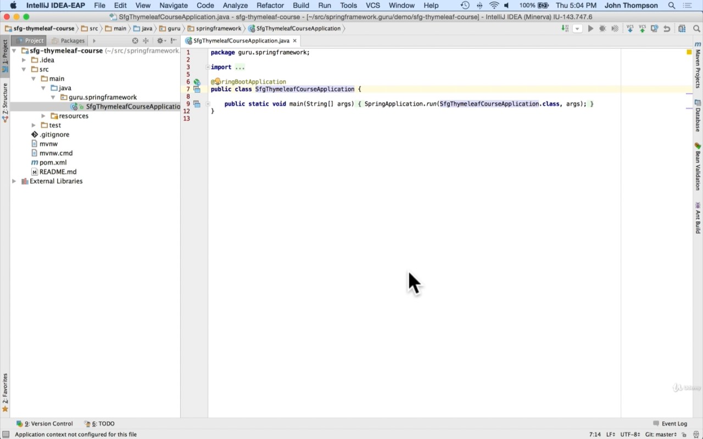This screenshot has width=703, height=439.
Task: Expand the folded import statement
Action: [208, 67]
